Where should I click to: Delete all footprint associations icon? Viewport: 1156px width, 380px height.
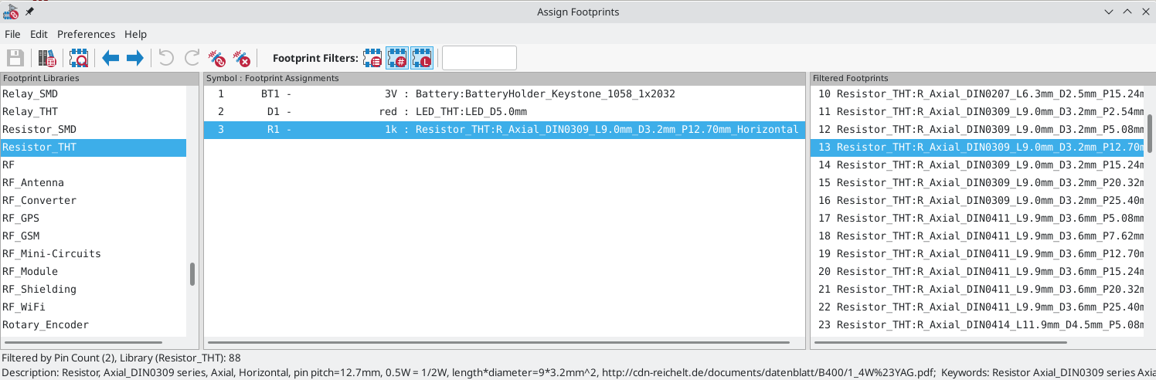pyautogui.click(x=242, y=58)
